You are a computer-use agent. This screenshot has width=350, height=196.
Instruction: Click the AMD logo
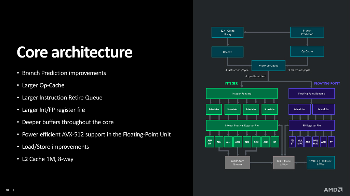[x=333, y=190]
